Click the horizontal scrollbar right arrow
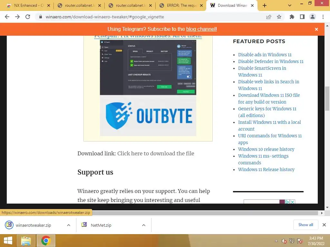Viewport: 330px width, 247px height. 322,213
